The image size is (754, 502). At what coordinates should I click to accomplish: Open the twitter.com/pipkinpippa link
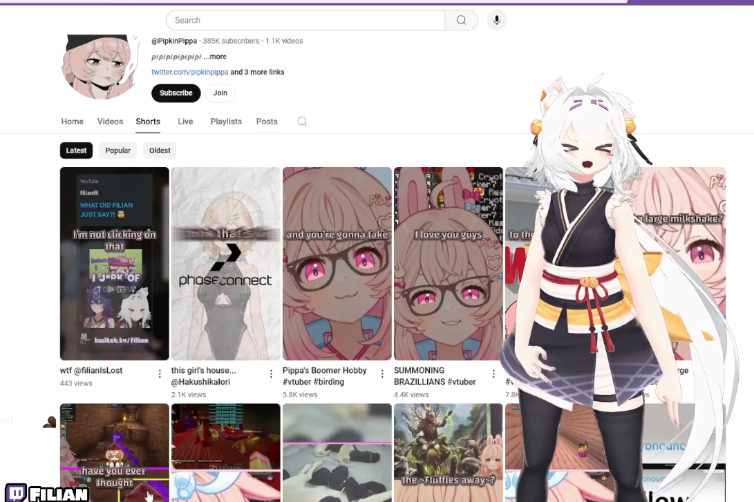coord(189,72)
